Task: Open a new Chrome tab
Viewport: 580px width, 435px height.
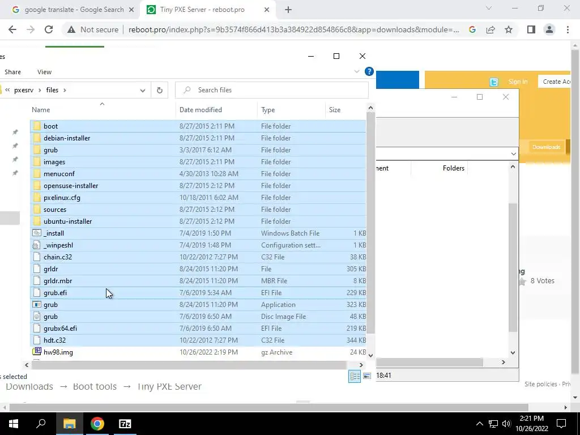Action: (288, 10)
